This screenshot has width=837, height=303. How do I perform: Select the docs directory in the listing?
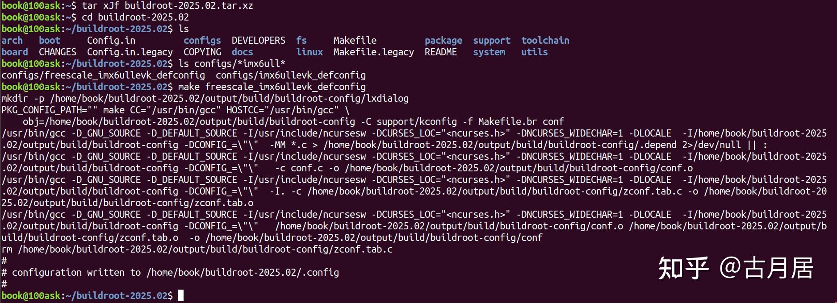click(x=242, y=52)
